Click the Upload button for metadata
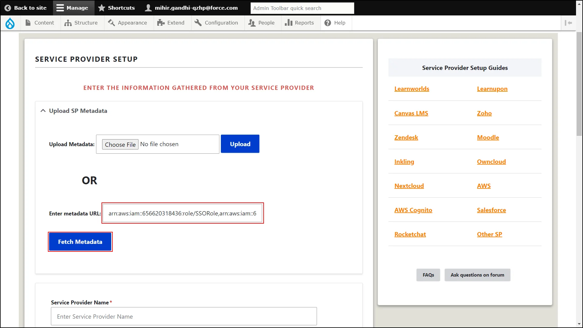 (x=240, y=144)
